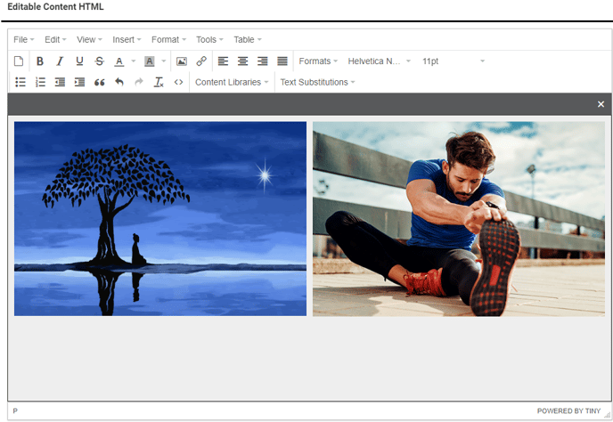Toggle italic text style
The height and width of the screenshot is (422, 613).
pos(60,61)
